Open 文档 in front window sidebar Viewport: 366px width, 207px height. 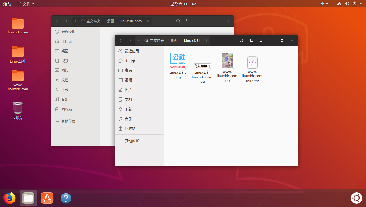pos(139,99)
